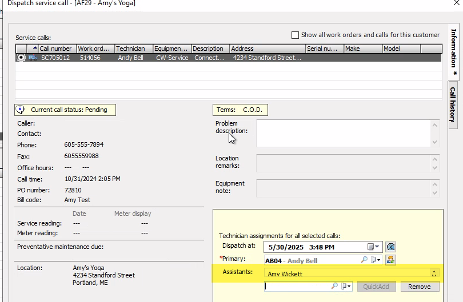Click inside the Problem description text box

point(344,133)
